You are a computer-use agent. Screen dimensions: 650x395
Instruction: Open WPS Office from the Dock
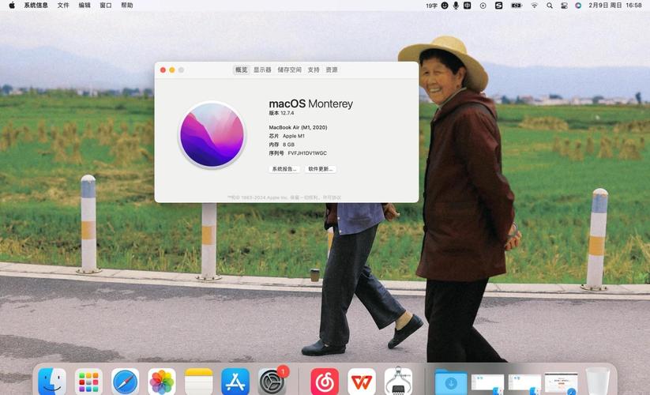362,382
